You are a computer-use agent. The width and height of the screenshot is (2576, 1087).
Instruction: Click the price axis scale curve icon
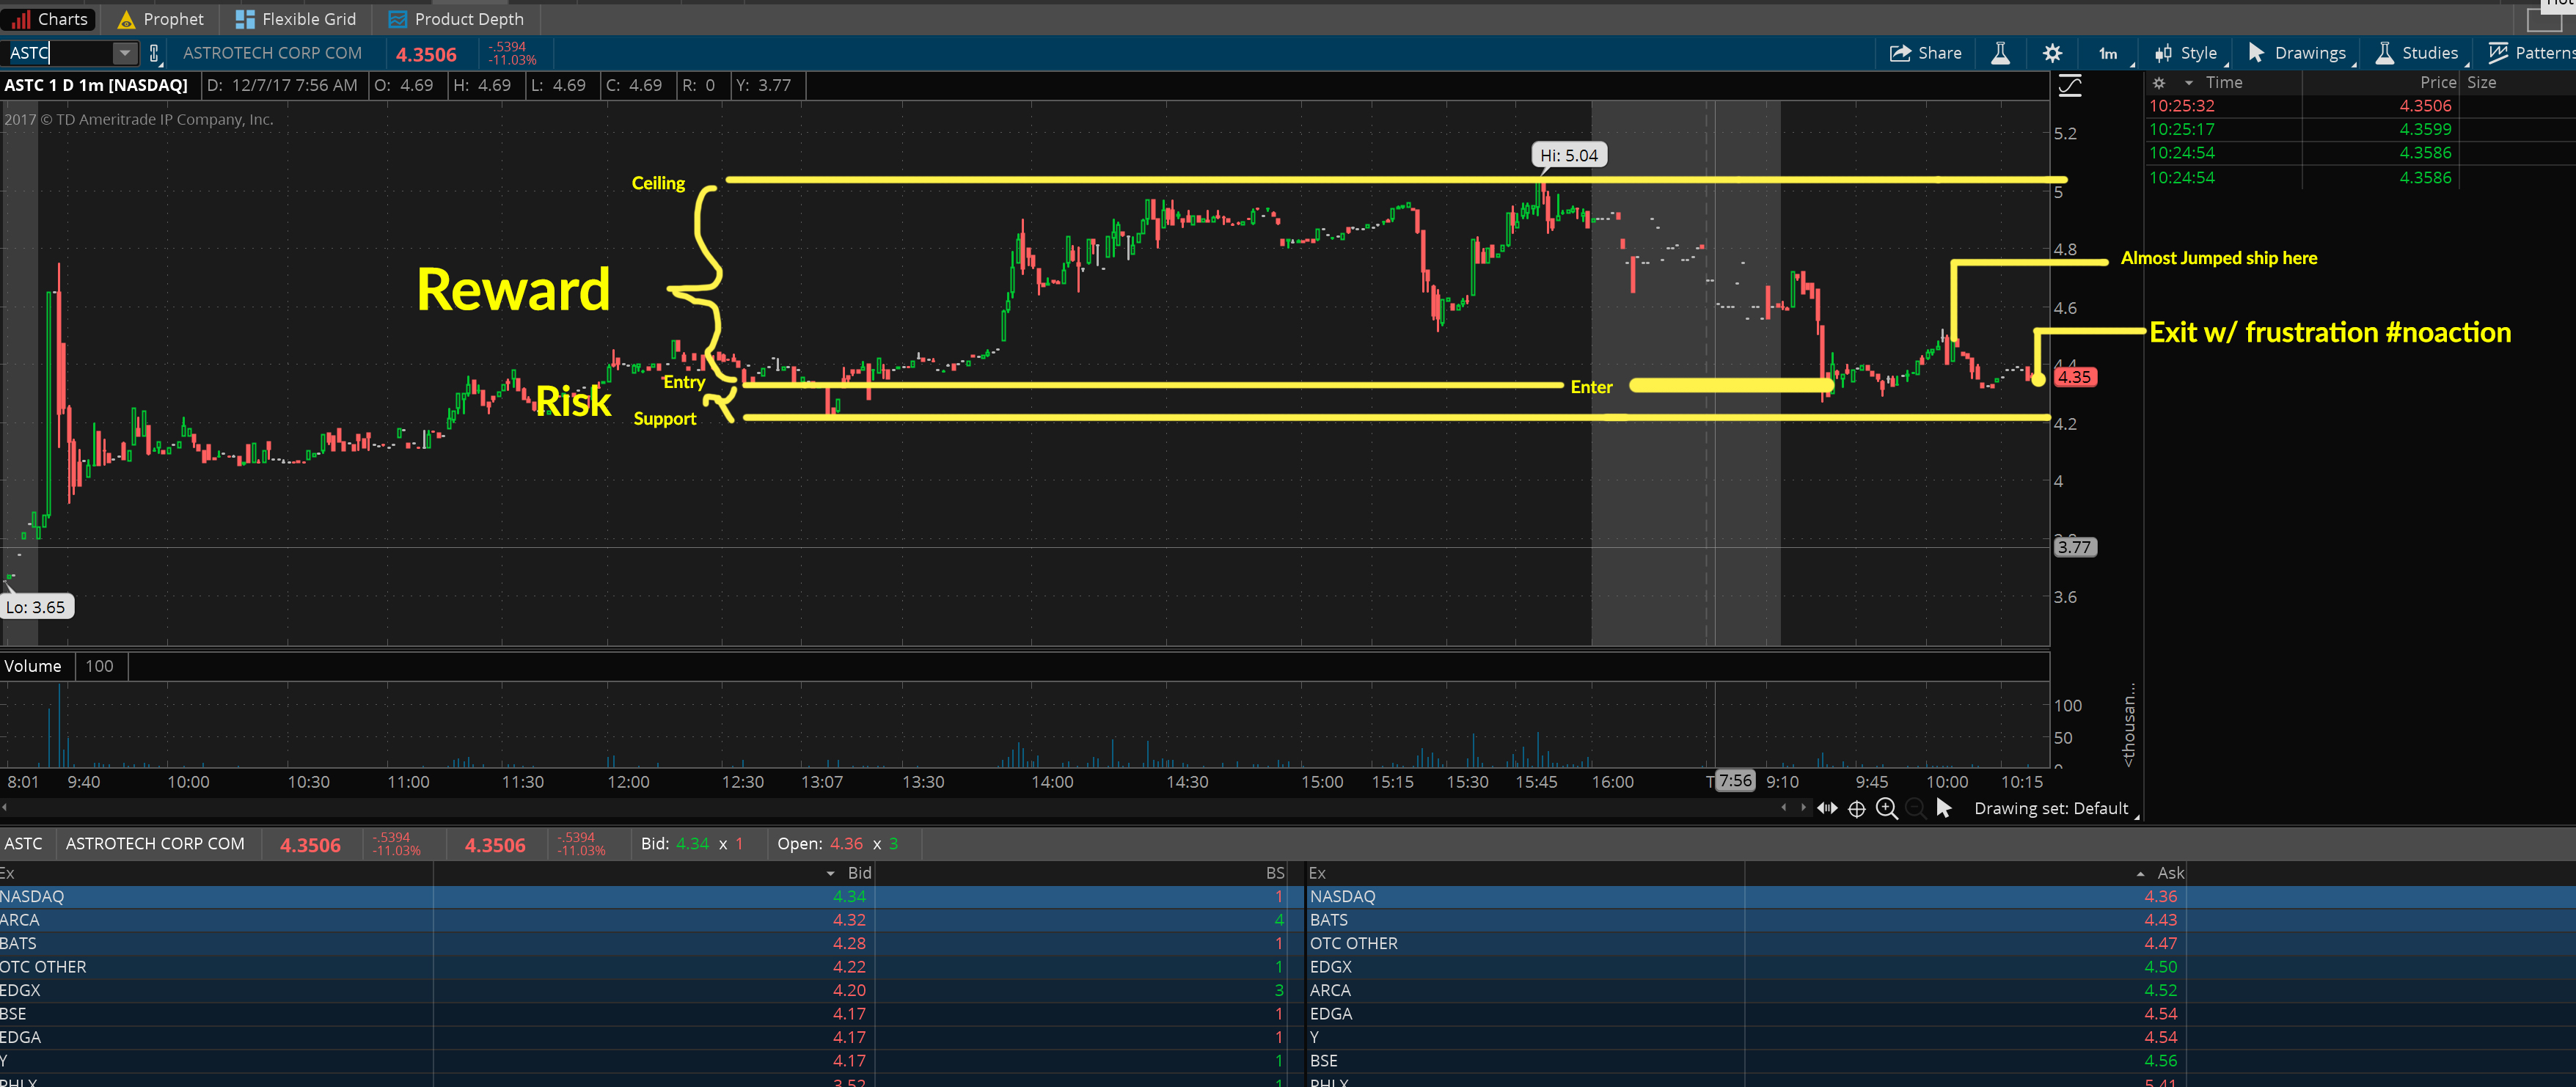(x=2069, y=86)
